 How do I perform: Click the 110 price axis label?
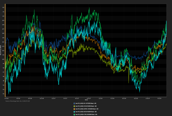point(3,16)
